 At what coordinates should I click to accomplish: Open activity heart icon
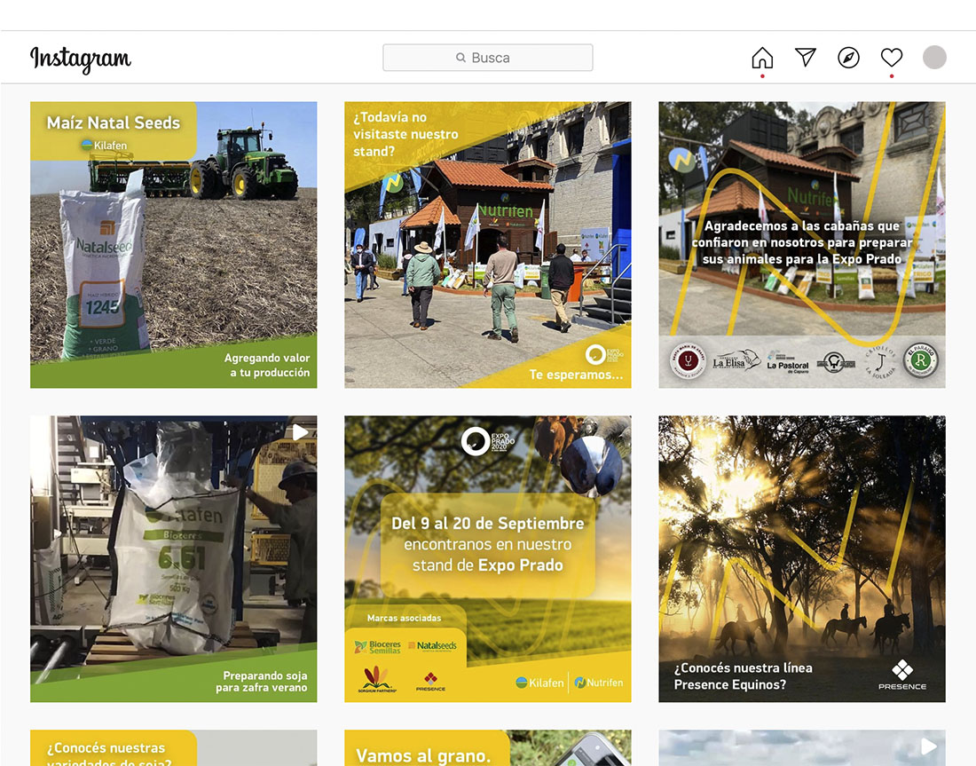[892, 58]
